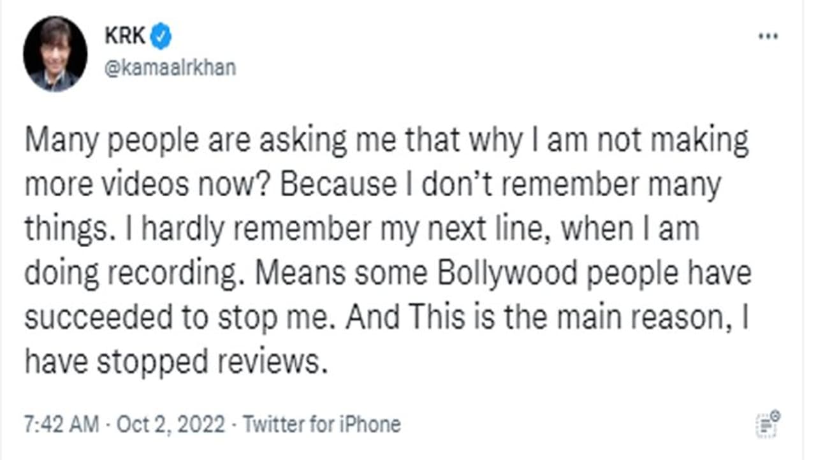The width and height of the screenshot is (816, 460).
Task: Click the KRK display name
Action: tap(125, 38)
